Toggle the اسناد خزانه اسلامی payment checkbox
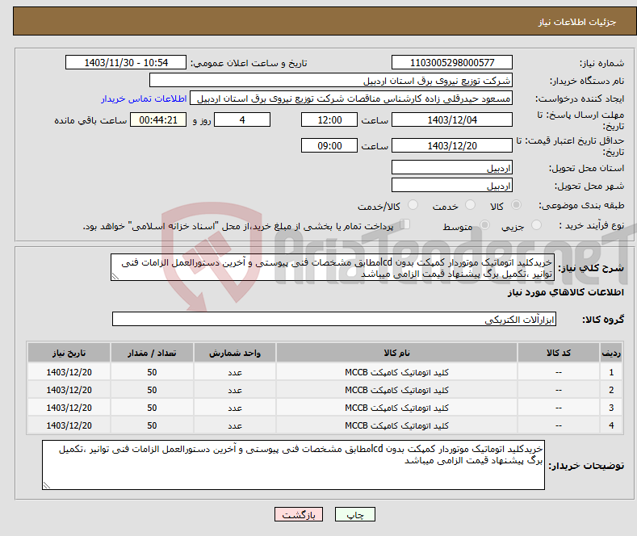The image size is (637, 536). 405,224
